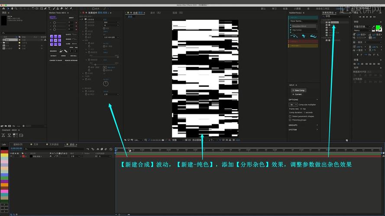Enable Detect parametric shapes checkbox
Image resolution: width=385 pixels, height=216 pixels.
[x=290, y=116]
